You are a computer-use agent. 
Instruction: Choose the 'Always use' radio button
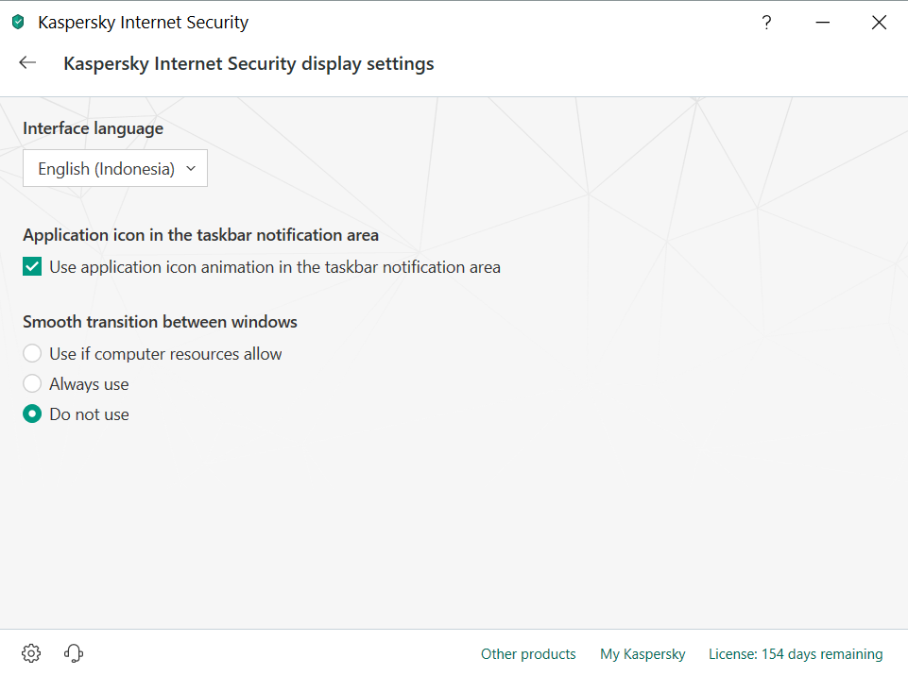pyautogui.click(x=32, y=384)
